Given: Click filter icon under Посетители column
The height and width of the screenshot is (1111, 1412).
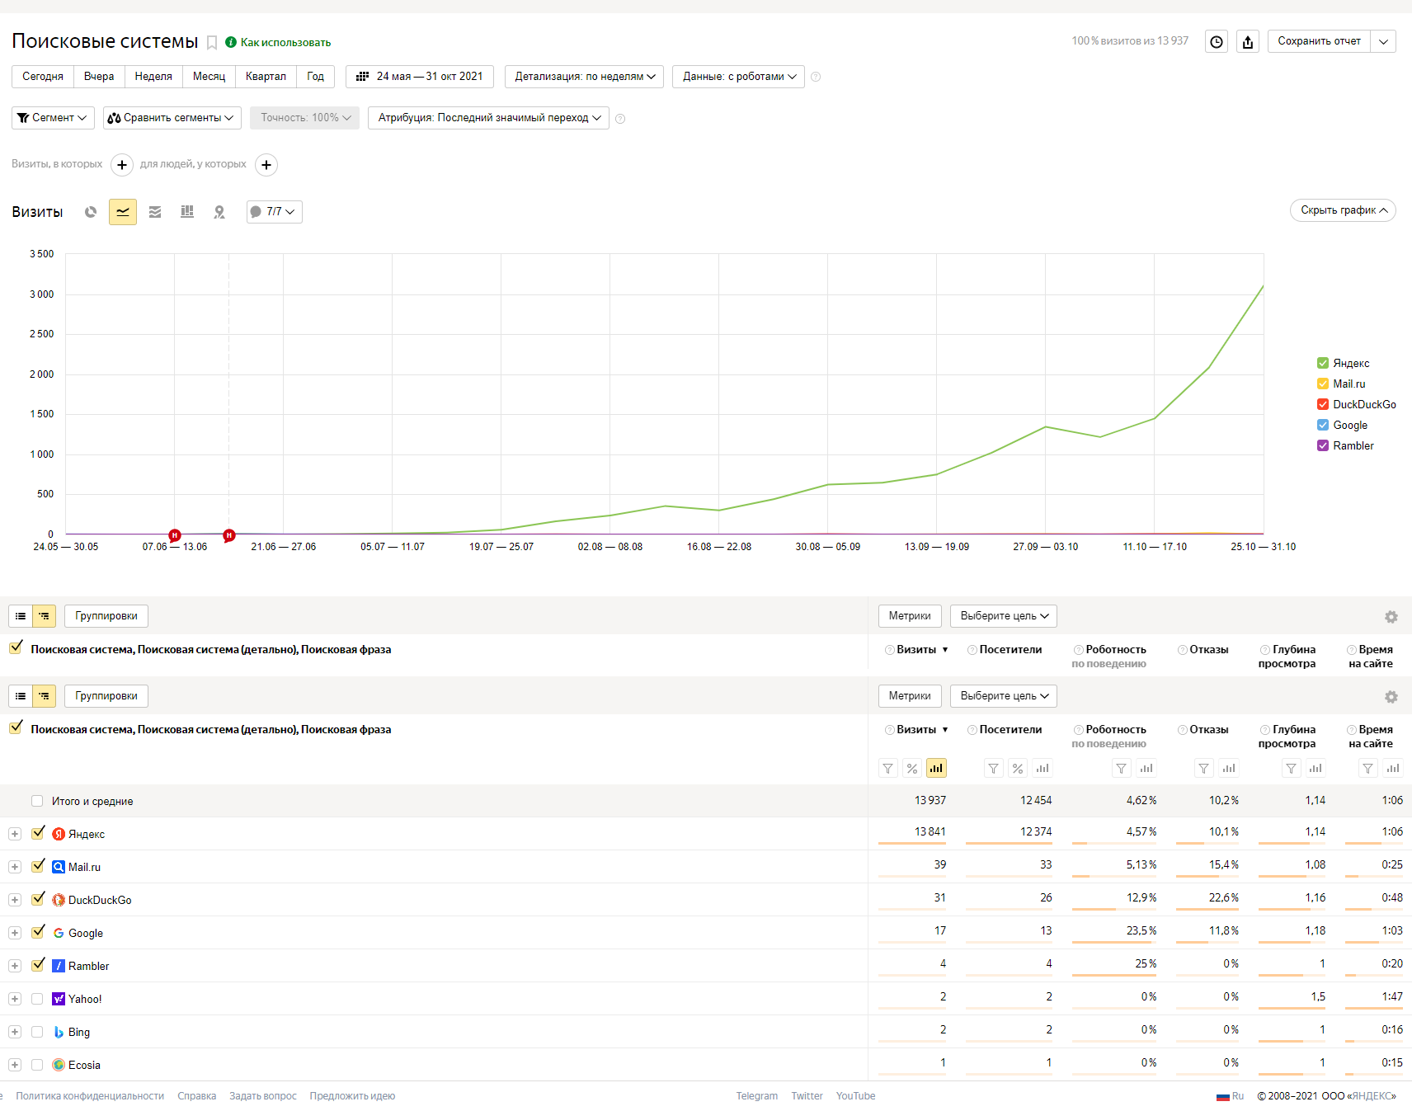Looking at the screenshot, I should [994, 768].
